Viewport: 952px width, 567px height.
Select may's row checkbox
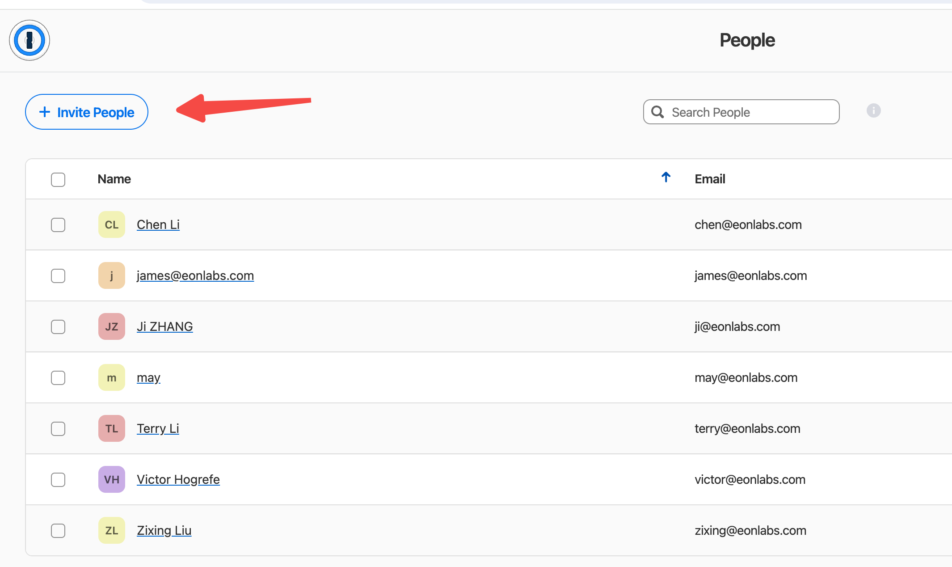pos(58,377)
